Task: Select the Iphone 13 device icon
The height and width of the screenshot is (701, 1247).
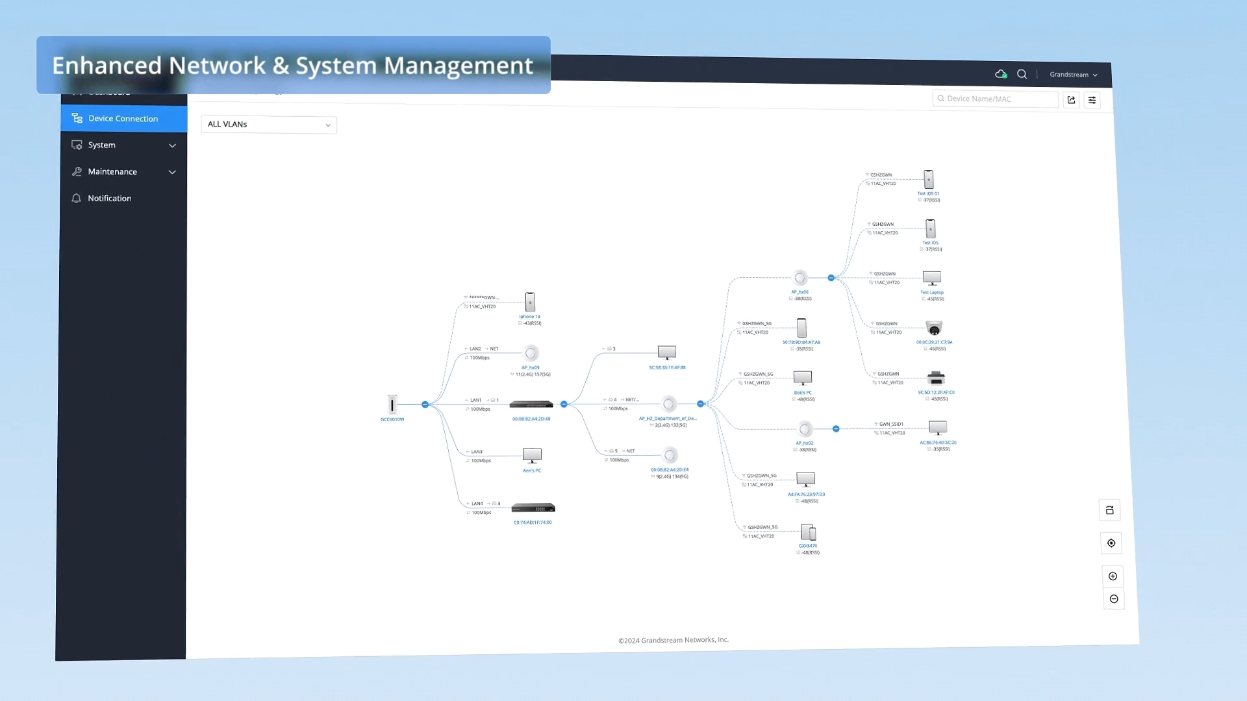Action: pos(530,302)
